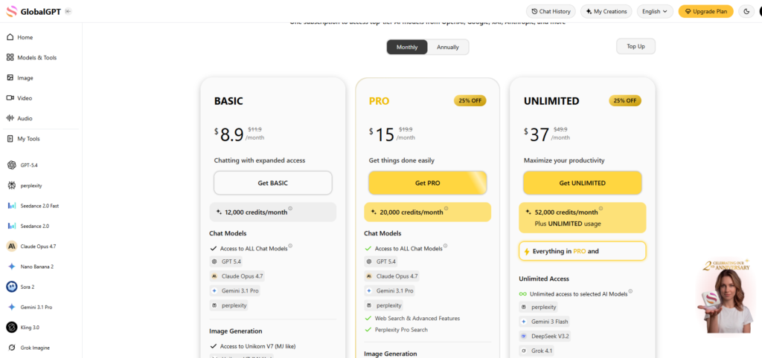
Task: Collapse the sidebar using the toggle icon
Action: click(68, 11)
